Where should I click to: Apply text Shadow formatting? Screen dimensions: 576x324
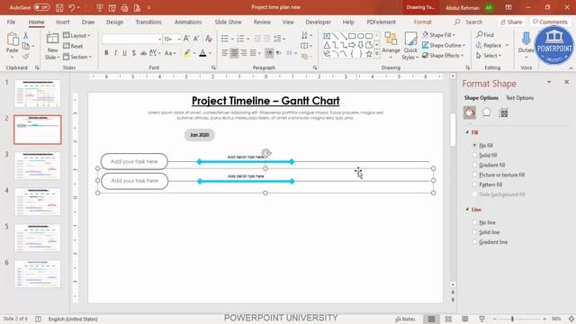point(134,53)
